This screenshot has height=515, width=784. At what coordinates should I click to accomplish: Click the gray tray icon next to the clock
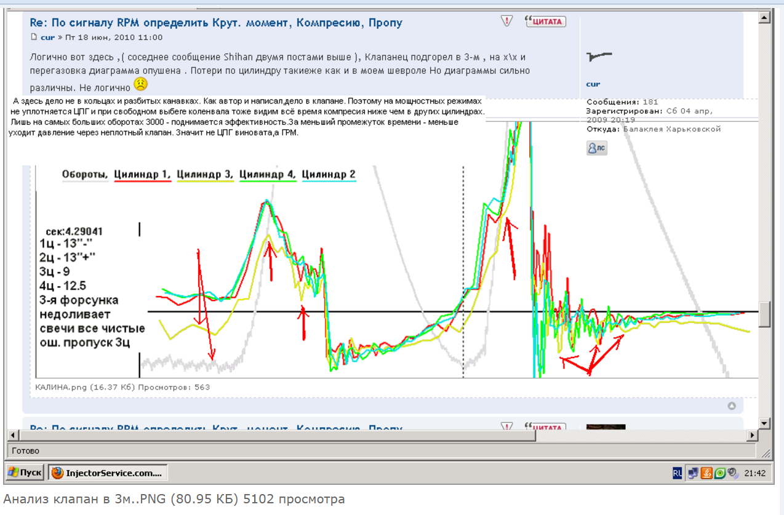pos(732,473)
